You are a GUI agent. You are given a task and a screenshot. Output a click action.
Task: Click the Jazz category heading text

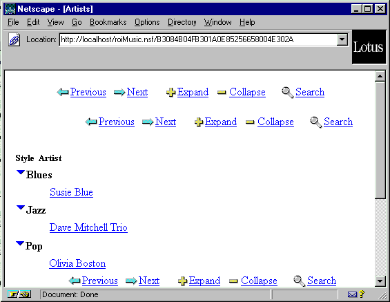[x=36, y=210]
